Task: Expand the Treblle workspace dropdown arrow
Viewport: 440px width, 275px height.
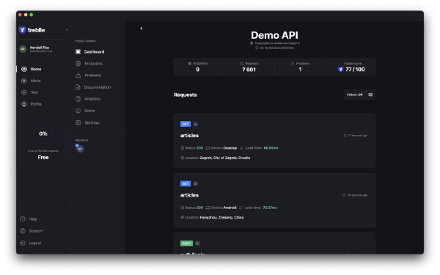Action: coord(67,30)
